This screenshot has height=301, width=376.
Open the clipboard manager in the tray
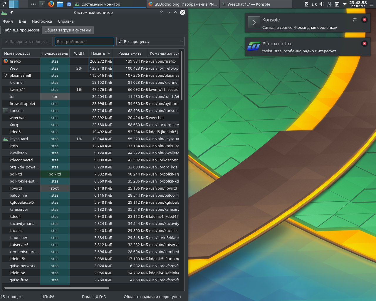coord(337,4)
